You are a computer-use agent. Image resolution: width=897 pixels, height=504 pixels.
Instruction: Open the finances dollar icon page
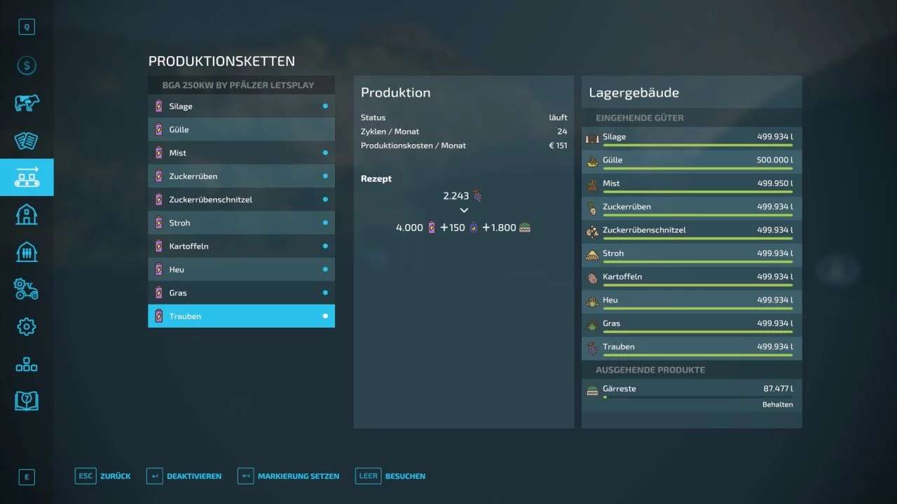[x=27, y=66]
